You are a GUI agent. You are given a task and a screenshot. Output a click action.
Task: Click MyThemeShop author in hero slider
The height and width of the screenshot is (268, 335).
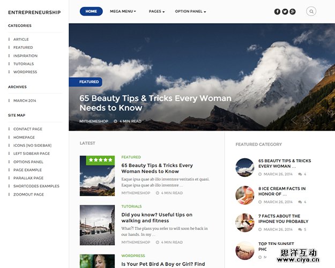pos(94,121)
